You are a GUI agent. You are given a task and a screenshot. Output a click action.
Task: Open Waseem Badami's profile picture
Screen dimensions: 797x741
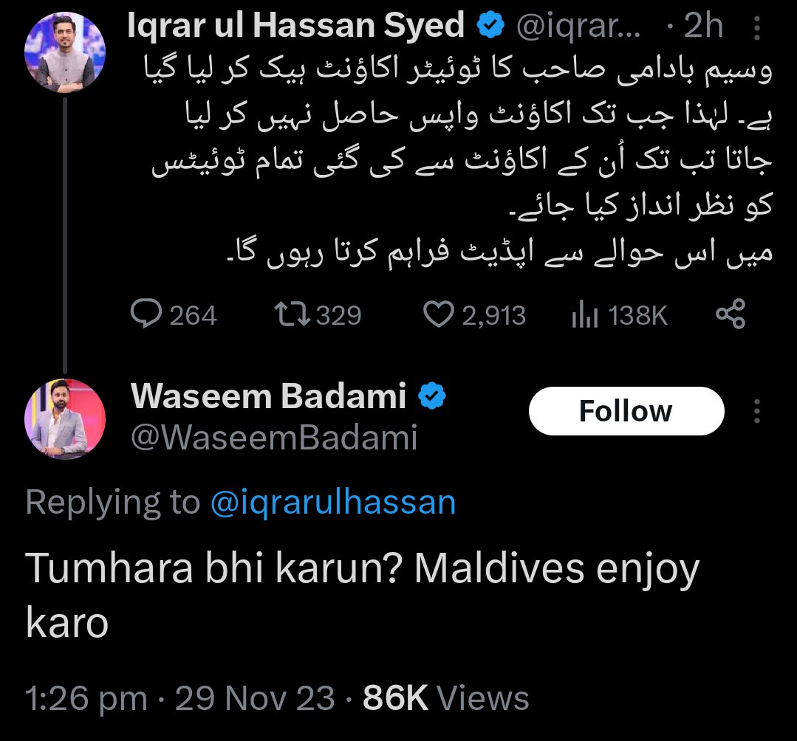(65, 419)
